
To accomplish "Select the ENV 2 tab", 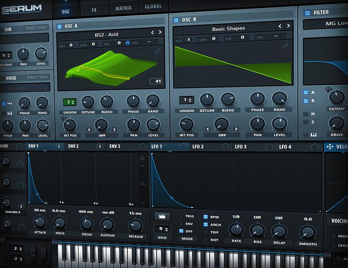I will tap(85, 146).
